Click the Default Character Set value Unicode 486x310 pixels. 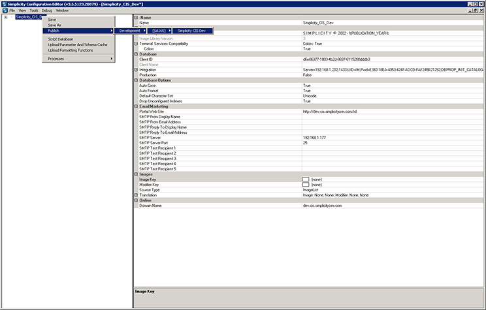point(393,96)
